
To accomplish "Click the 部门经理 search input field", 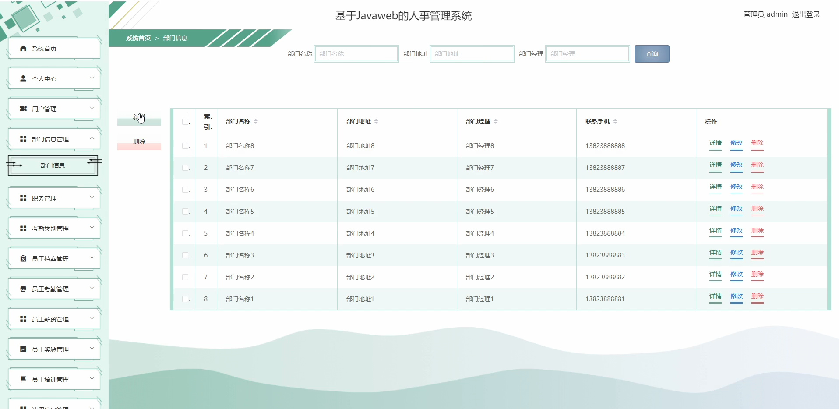I will (x=588, y=53).
